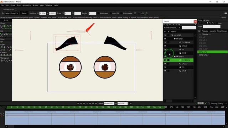Collapse the EYE L layer group
The width and height of the screenshot is (228, 128).
(x=175, y=39)
